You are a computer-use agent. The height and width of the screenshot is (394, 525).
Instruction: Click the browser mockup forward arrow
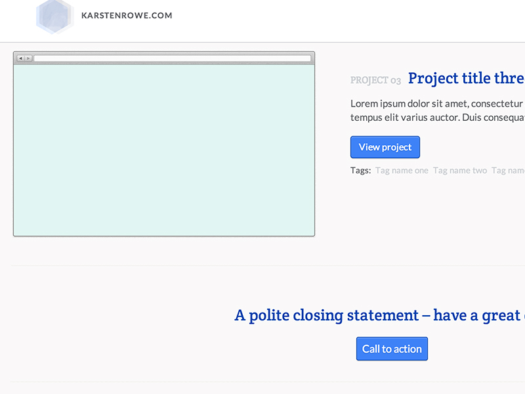(28, 58)
